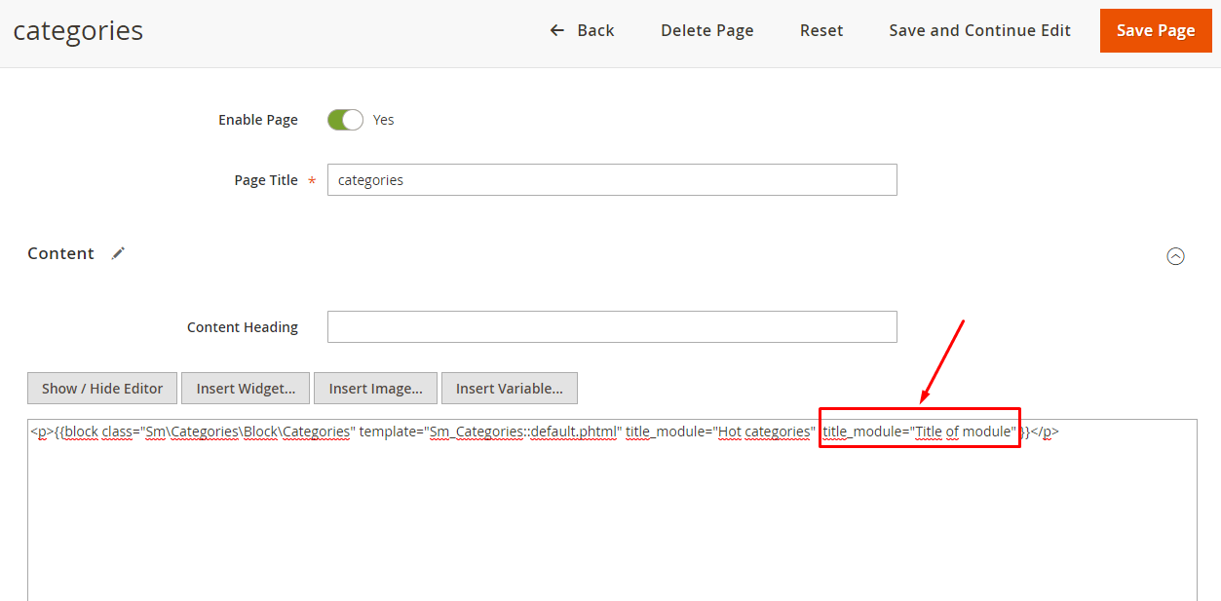Image resolution: width=1221 pixels, height=601 pixels.
Task: Click the "Hot categories" text in the code
Action: pos(765,432)
